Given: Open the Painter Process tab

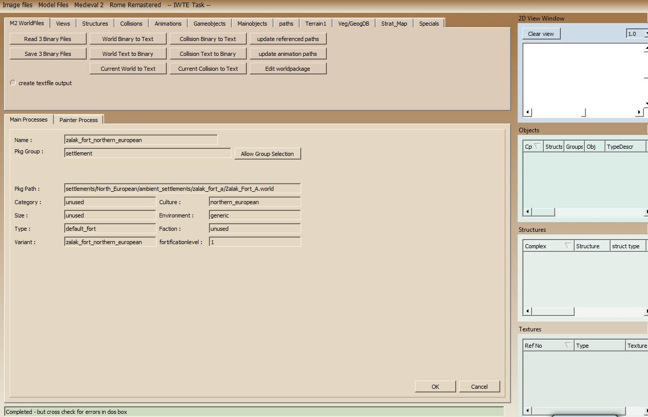Looking at the screenshot, I should 78,120.
